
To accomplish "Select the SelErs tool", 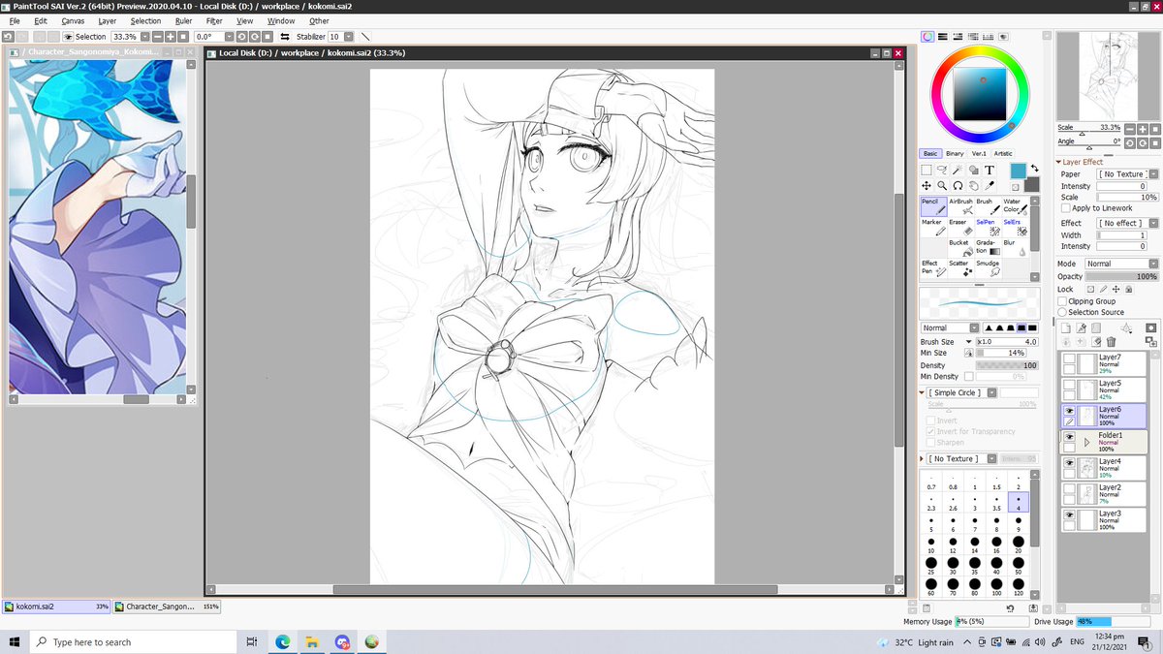I will (x=1014, y=228).
